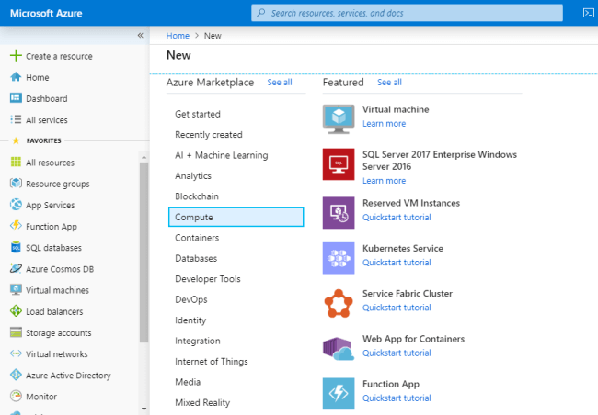Click the Virtual networks icon
The image size is (598, 415).
(16, 353)
